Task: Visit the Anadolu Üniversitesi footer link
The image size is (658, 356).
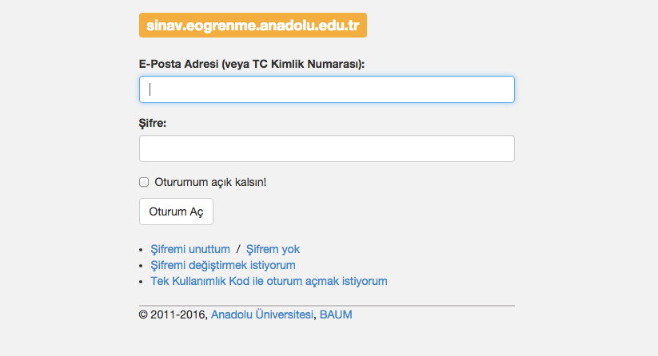Action: click(x=261, y=314)
